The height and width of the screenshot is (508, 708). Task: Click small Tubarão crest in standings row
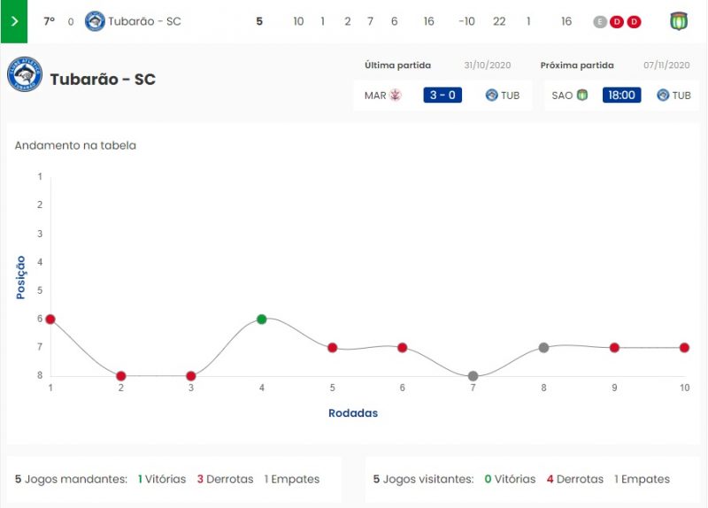pyautogui.click(x=95, y=21)
